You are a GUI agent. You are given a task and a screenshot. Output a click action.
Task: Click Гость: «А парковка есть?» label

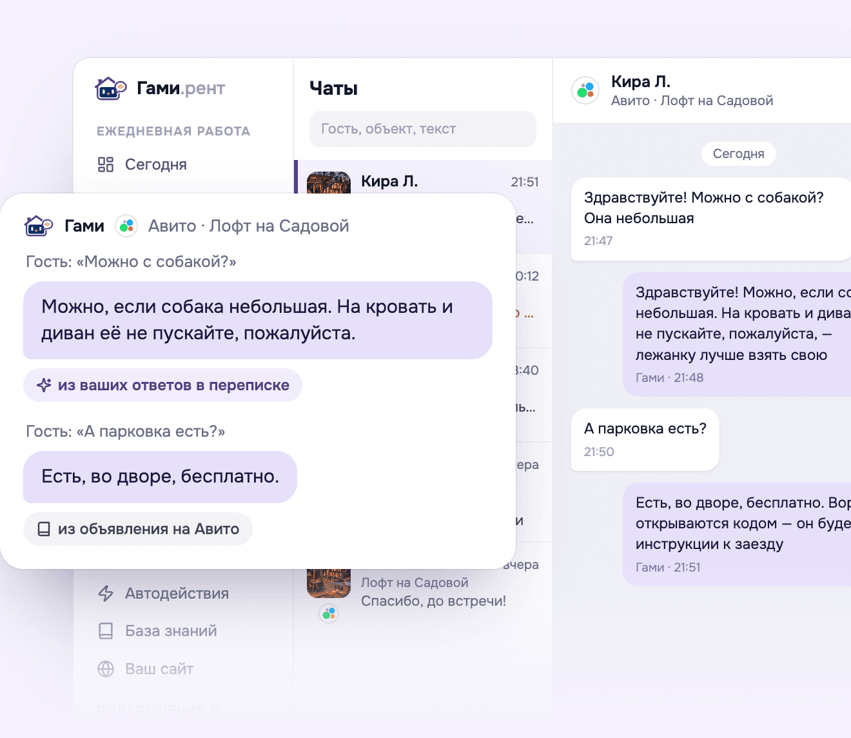tap(126, 431)
